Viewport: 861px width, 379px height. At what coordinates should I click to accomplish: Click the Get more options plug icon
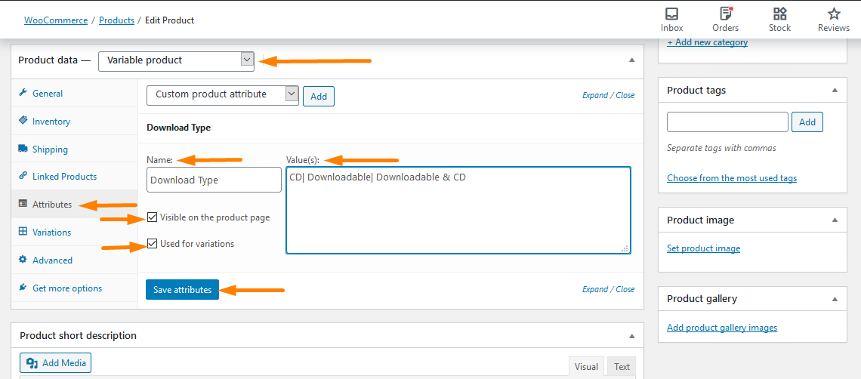pos(23,288)
